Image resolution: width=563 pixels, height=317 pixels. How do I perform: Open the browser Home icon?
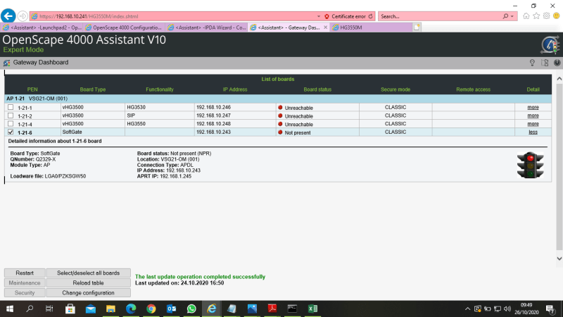(x=526, y=15)
